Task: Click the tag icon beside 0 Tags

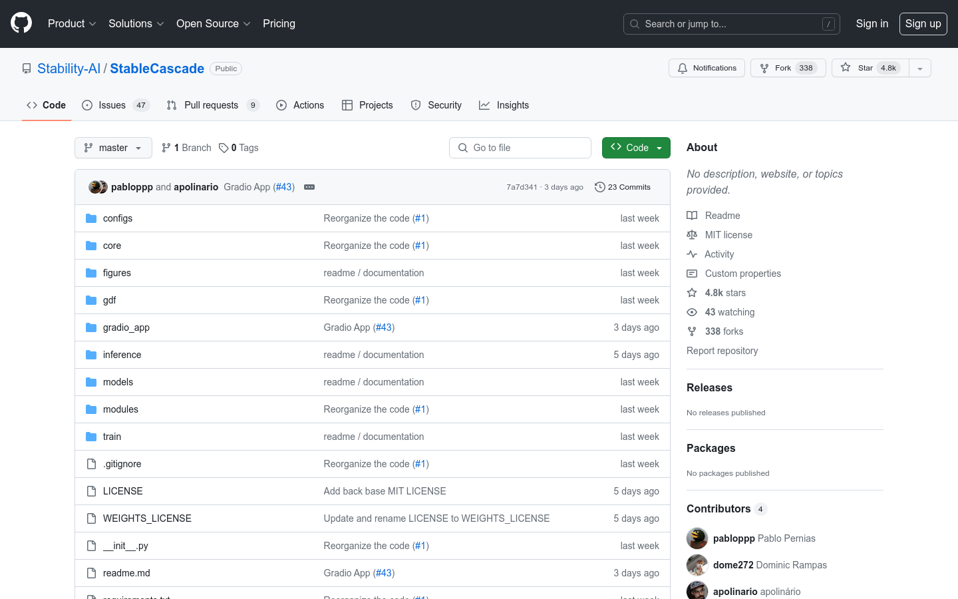Action: 224,148
